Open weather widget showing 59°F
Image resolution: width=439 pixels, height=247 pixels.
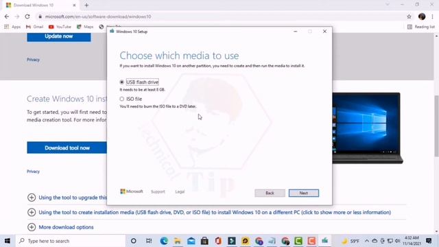click(351, 241)
